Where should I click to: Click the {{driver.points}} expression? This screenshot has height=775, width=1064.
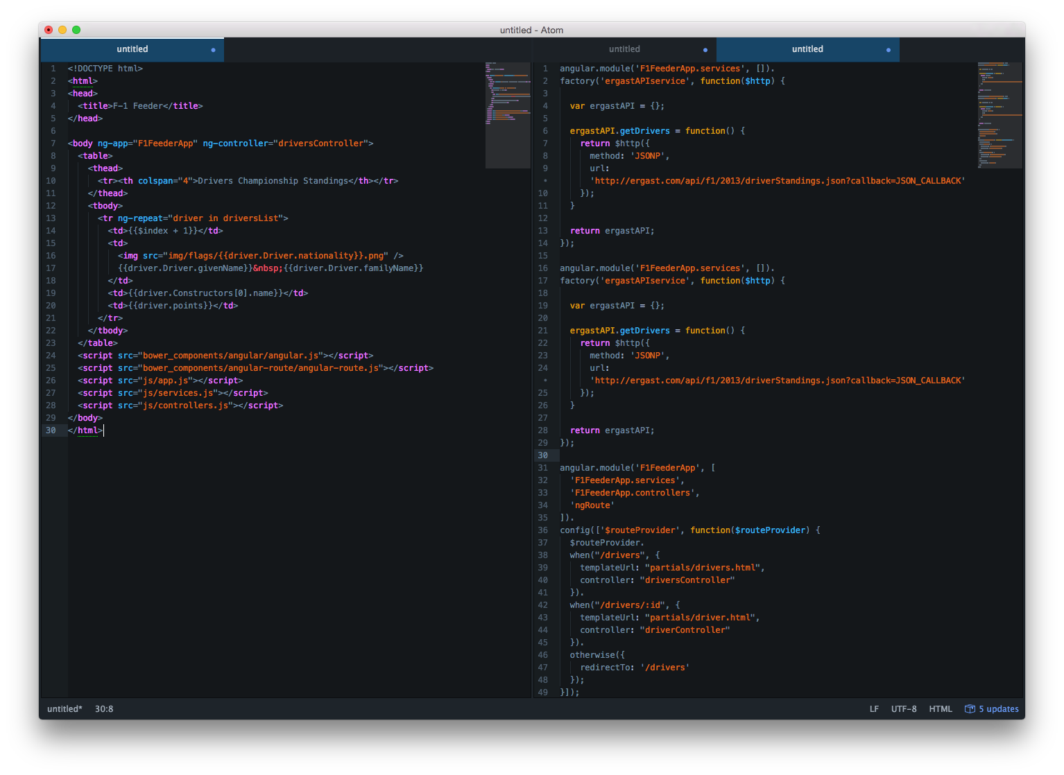(x=170, y=306)
